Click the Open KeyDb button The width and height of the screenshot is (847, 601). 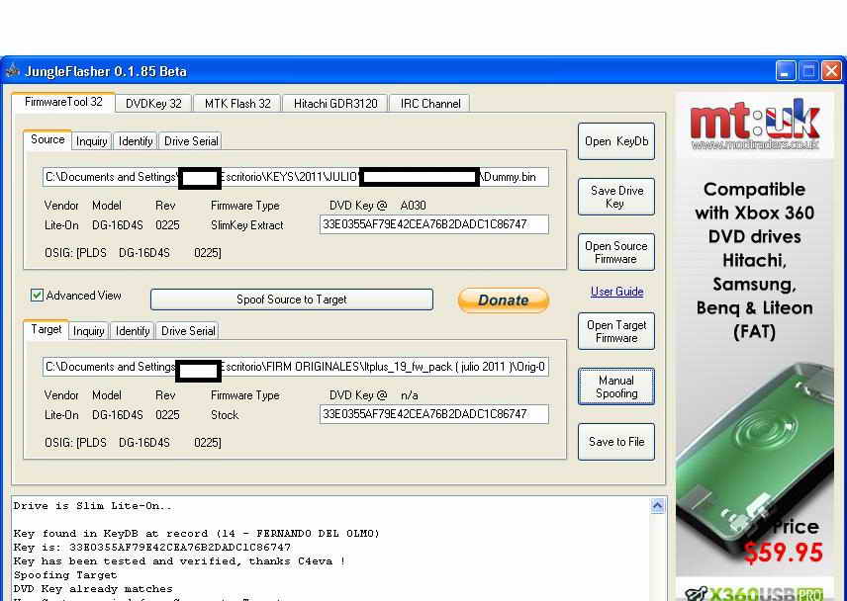coord(616,141)
